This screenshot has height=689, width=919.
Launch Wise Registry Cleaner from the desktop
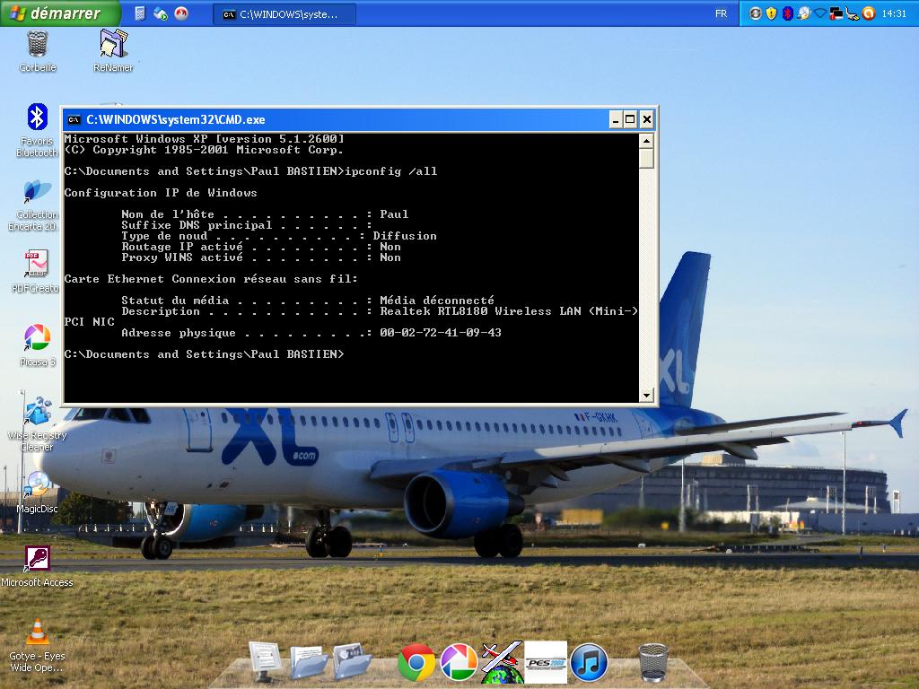click(37, 423)
